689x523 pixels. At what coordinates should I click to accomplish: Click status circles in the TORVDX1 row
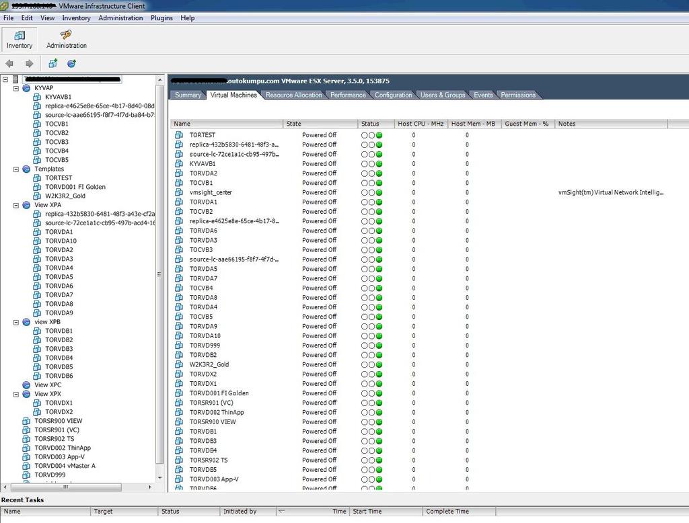[371, 384]
